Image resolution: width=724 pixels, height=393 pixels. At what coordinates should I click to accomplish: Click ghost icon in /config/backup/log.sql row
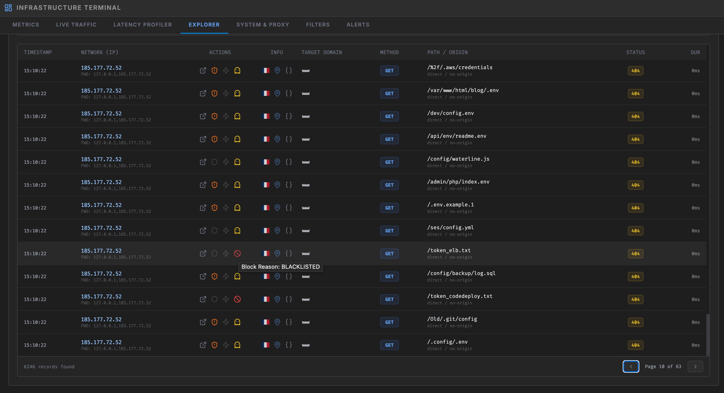point(238,276)
